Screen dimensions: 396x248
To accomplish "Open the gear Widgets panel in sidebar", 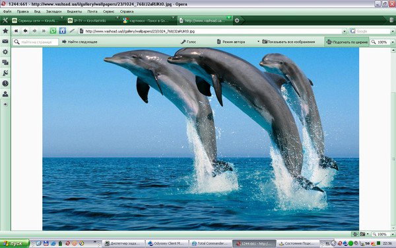I will (5, 52).
